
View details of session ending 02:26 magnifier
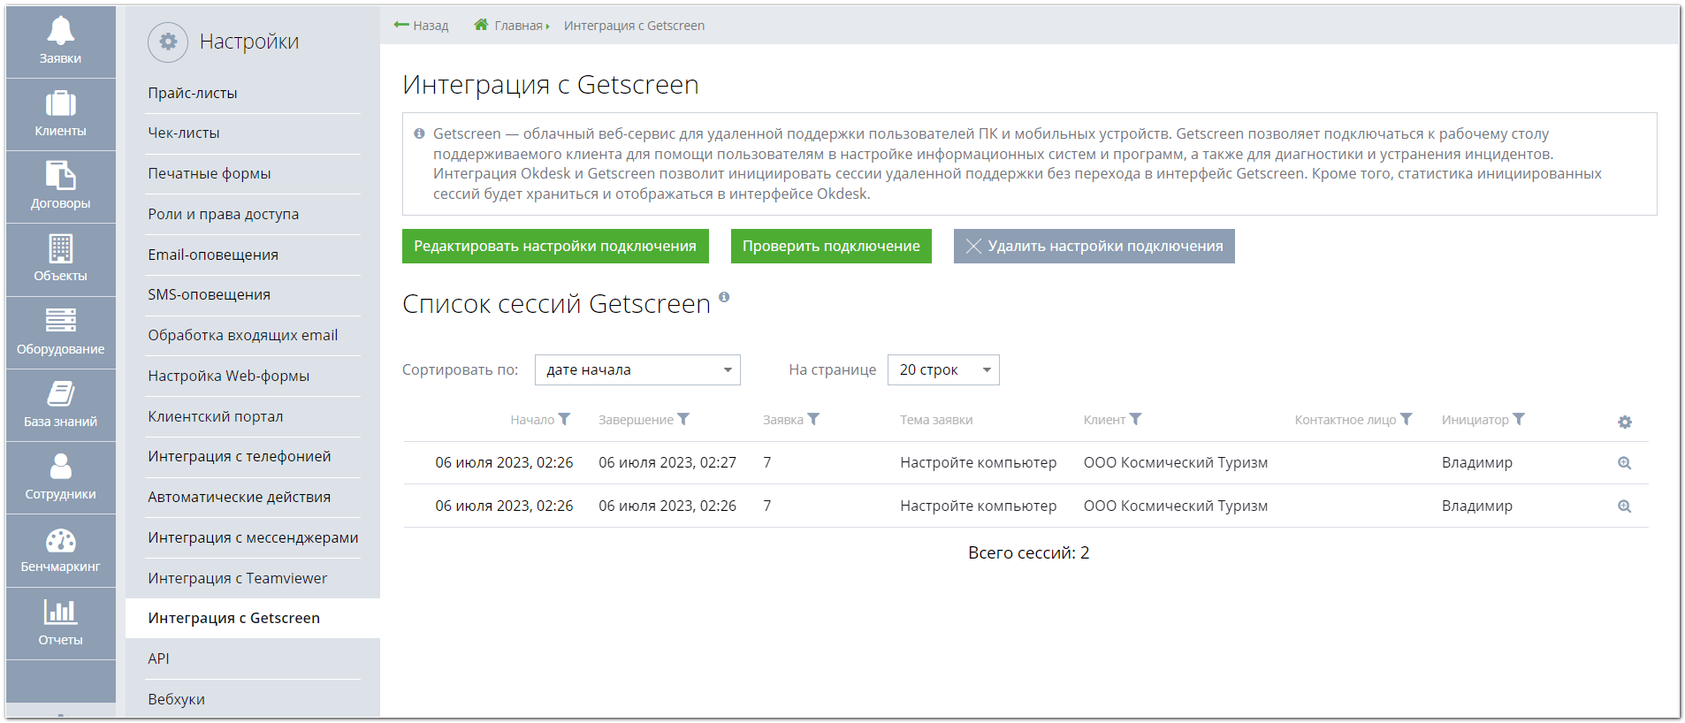[x=1625, y=506]
